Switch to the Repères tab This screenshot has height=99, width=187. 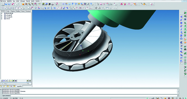pos(13,11)
